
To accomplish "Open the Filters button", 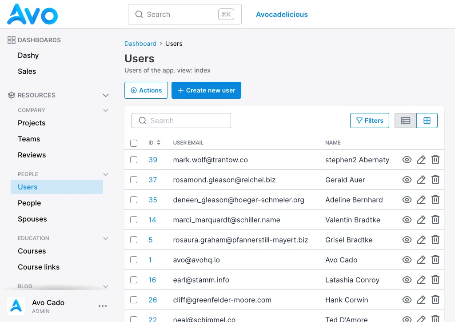I will 369,121.
